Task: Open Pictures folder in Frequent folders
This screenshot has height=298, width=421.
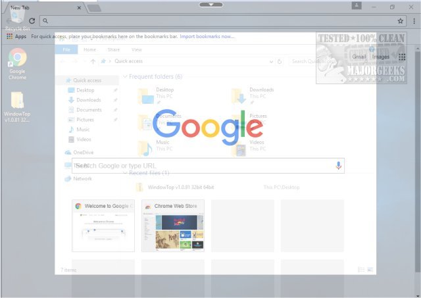Action: click(x=249, y=122)
